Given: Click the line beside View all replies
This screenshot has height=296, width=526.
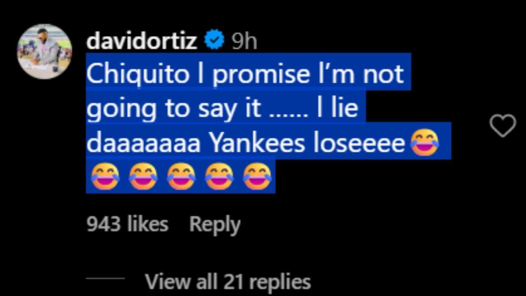Looking at the screenshot, I should [105, 278].
